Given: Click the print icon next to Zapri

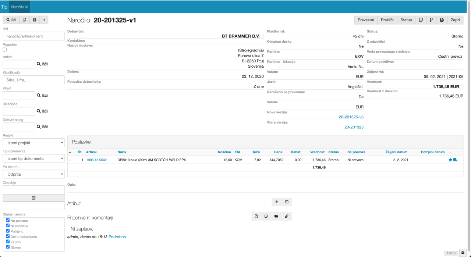Looking at the screenshot, I should [x=442, y=20].
